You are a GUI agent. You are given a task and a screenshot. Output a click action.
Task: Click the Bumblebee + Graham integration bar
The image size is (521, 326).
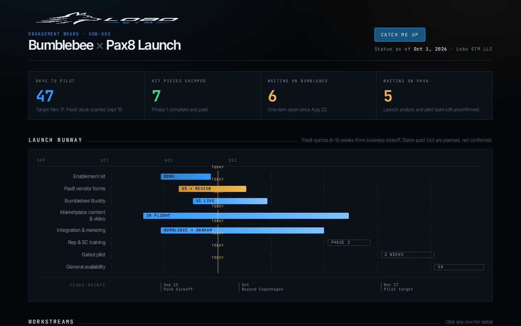[x=242, y=230]
